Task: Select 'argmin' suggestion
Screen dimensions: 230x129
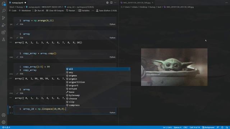Action: pos(98,79)
